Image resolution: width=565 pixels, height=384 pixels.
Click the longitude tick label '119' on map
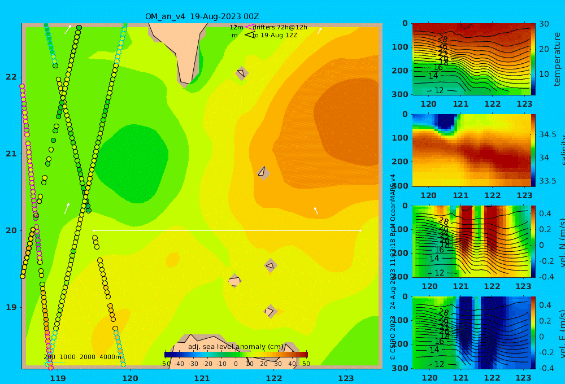pyautogui.click(x=58, y=378)
